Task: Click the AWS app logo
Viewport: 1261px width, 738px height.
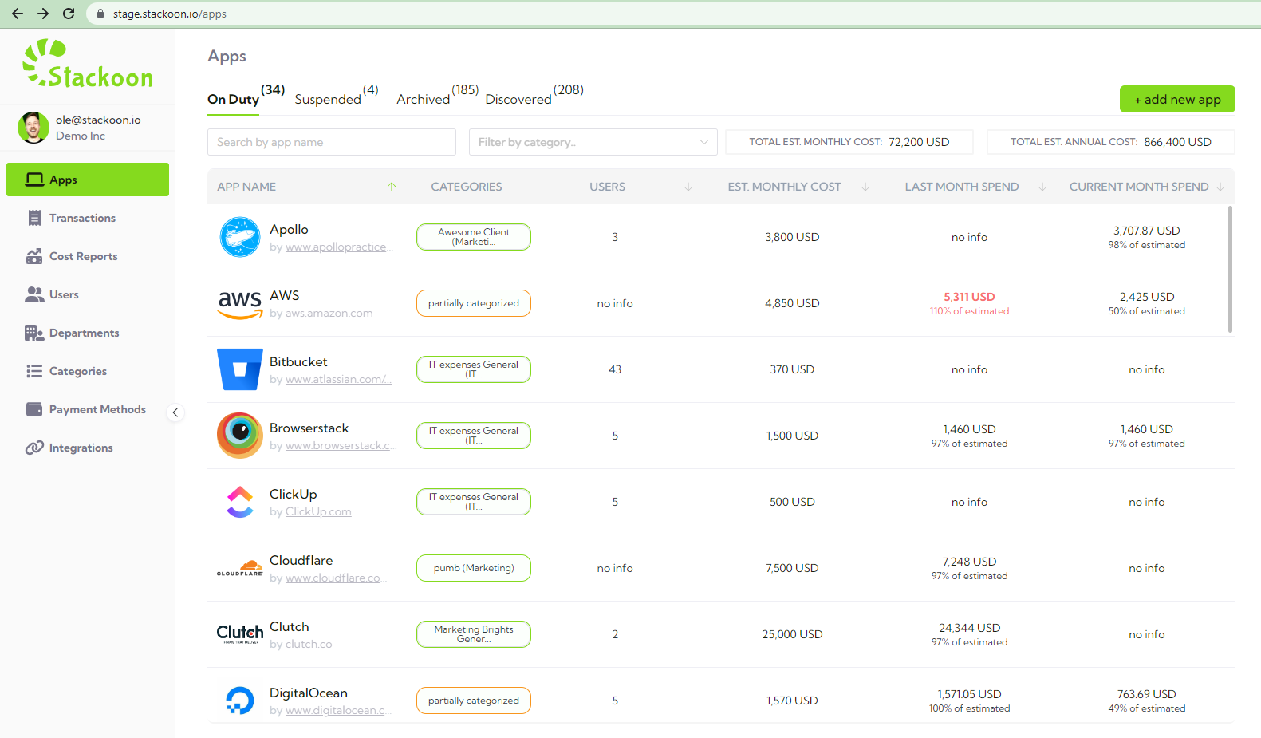Action: pos(240,303)
